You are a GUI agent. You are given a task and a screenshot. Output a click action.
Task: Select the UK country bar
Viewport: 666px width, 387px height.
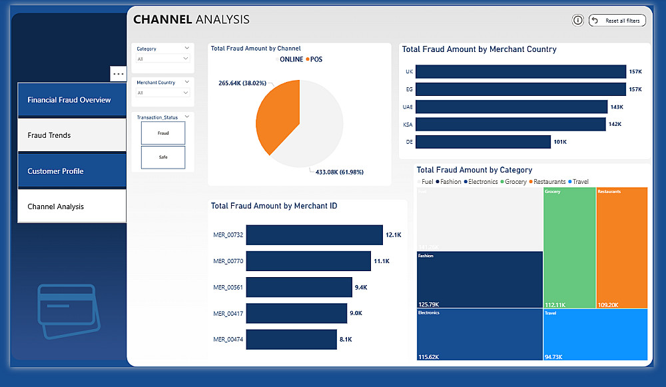point(521,71)
